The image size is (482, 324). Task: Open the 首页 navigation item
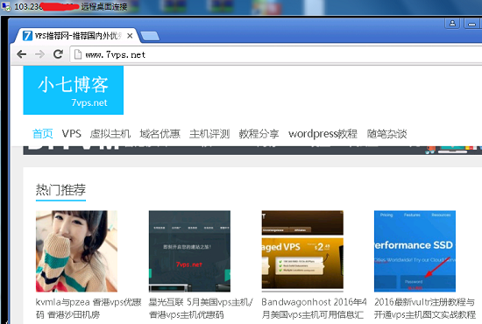pyautogui.click(x=42, y=134)
